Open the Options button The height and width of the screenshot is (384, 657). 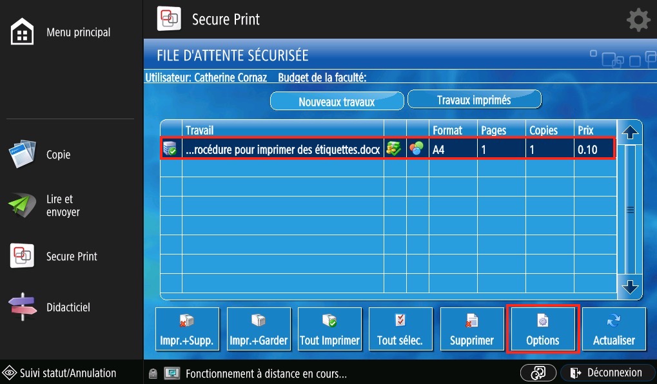[543, 329]
